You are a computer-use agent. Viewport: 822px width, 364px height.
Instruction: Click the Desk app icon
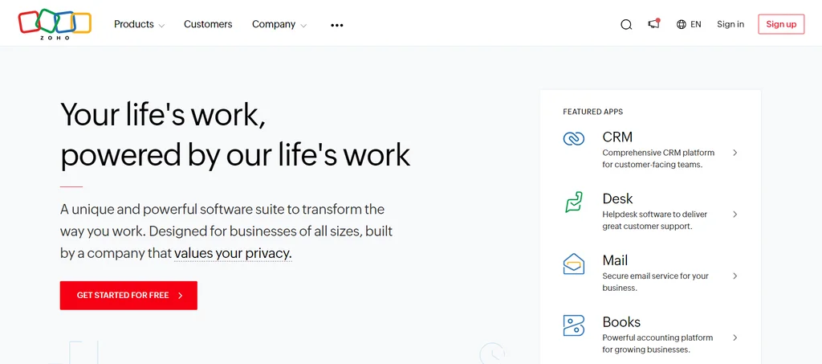(x=574, y=202)
